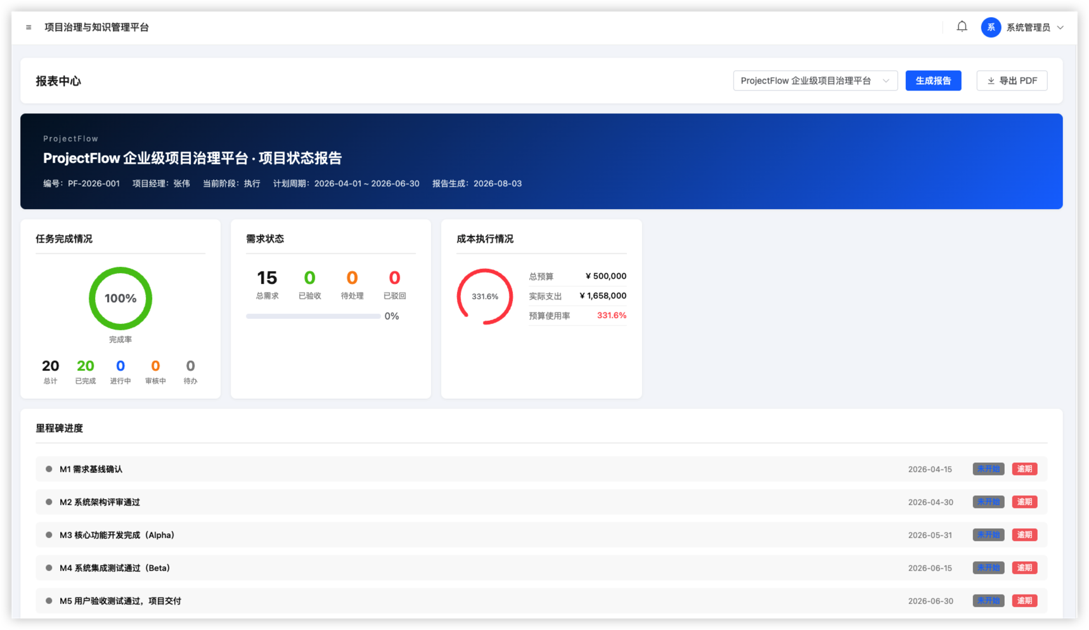Click the 未开始 tag on M4 row
This screenshot has height=630, width=1089.
[x=988, y=568]
